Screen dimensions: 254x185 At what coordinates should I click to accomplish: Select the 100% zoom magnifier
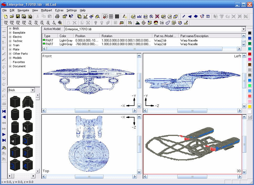tap(24, 23)
